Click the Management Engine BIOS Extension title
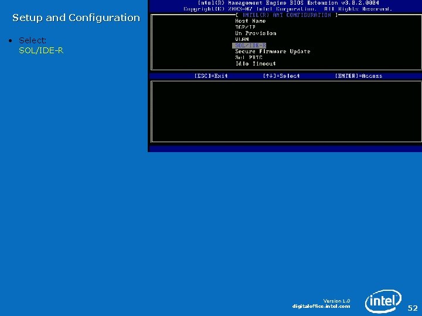Image resolution: width=422 pixels, height=316 pixels. click(288, 3)
